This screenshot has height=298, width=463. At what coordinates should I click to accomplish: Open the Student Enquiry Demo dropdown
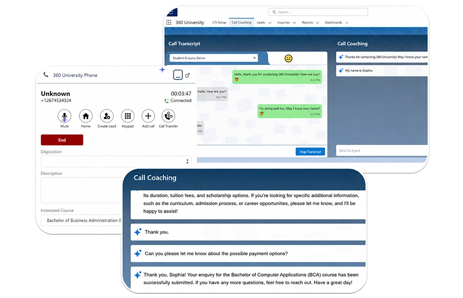click(x=214, y=58)
